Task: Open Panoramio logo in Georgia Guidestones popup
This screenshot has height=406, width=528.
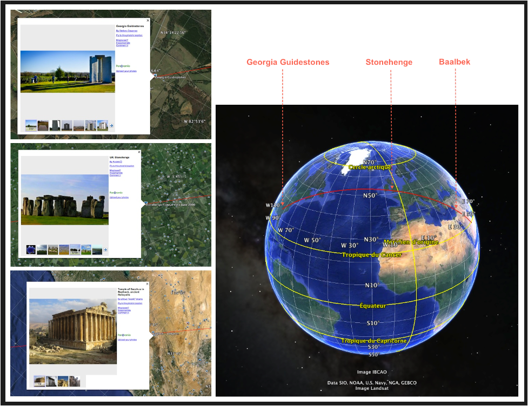Action: (x=123, y=66)
